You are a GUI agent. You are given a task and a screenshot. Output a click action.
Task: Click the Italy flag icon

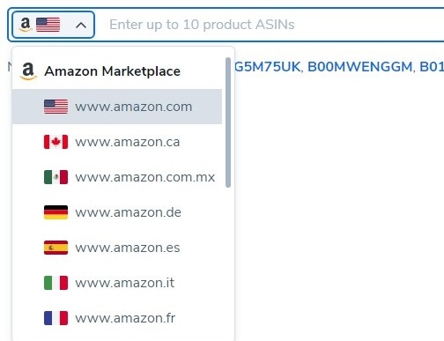tap(55, 283)
